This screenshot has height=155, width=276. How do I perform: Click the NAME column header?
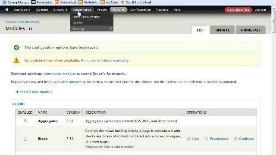coord(43,112)
